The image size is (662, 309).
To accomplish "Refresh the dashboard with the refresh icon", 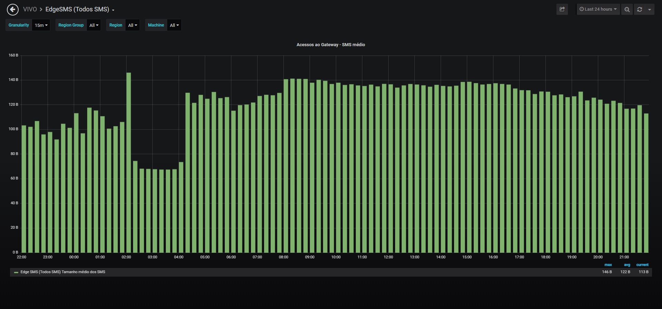I will click(x=640, y=9).
